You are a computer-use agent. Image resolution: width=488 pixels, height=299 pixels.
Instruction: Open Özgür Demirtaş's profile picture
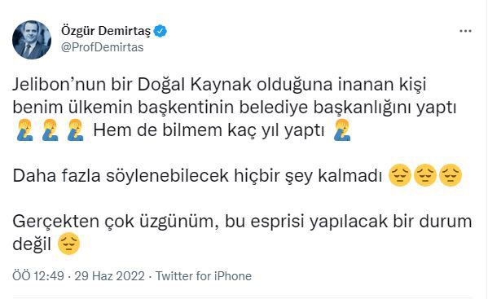point(32,40)
